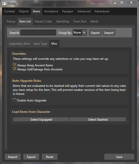Select the None value in Group By combo box

point(77,33)
